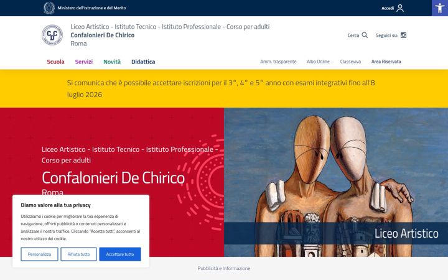This screenshot has width=448, height=280.
Task: Open the Scuola menu
Action: 56,62
